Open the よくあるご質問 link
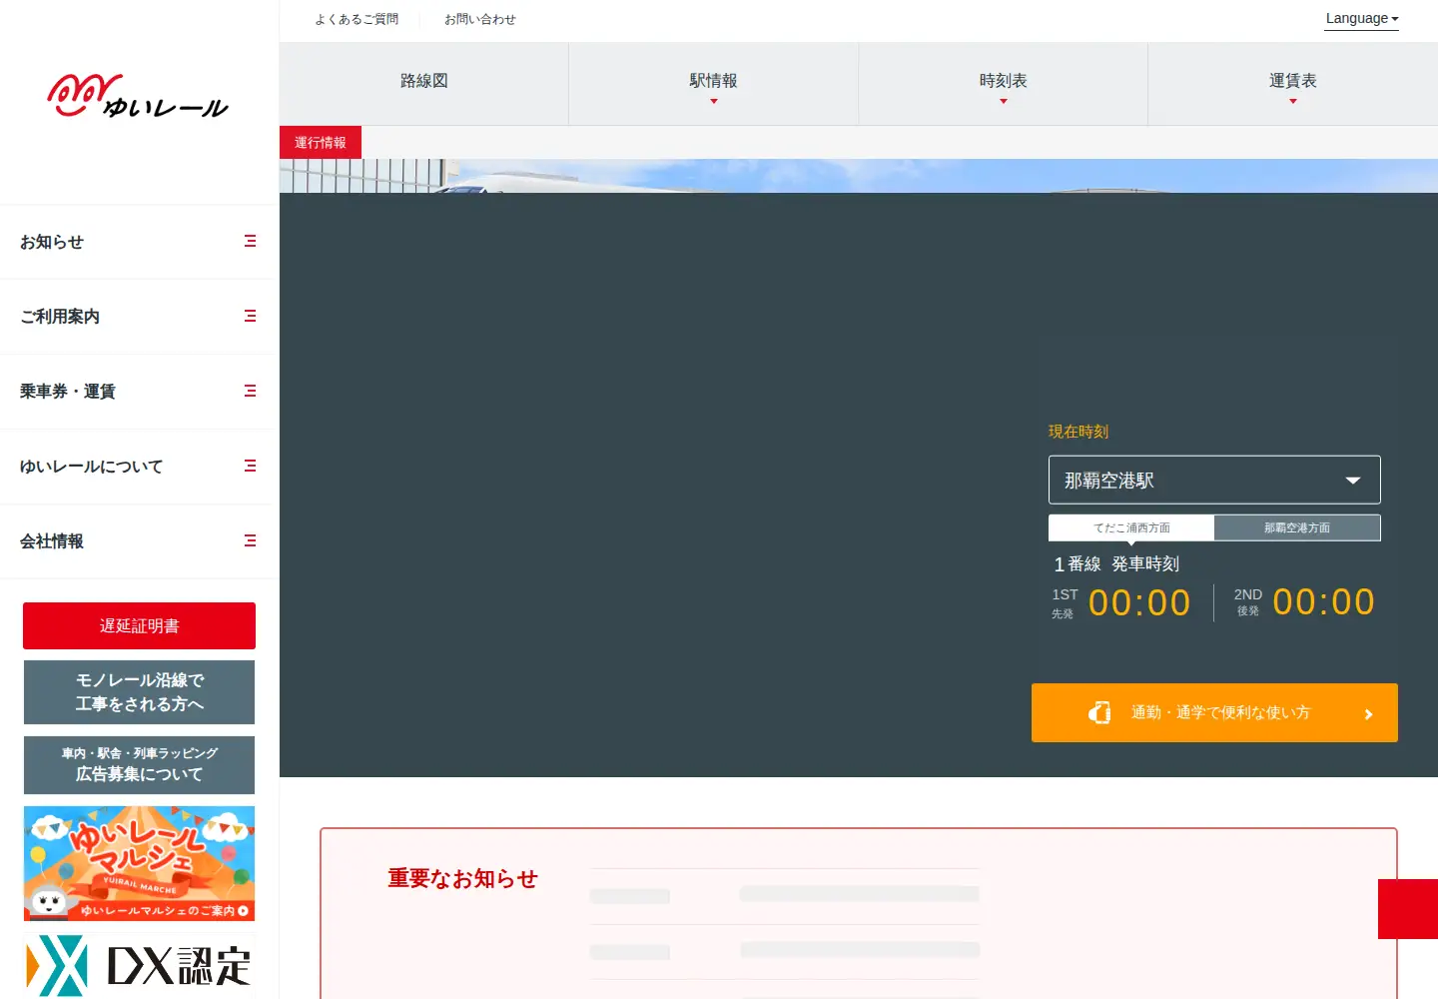This screenshot has width=1438, height=999. click(x=357, y=19)
